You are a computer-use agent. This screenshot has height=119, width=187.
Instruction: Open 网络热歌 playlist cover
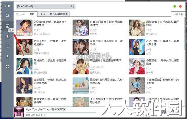[24, 66]
